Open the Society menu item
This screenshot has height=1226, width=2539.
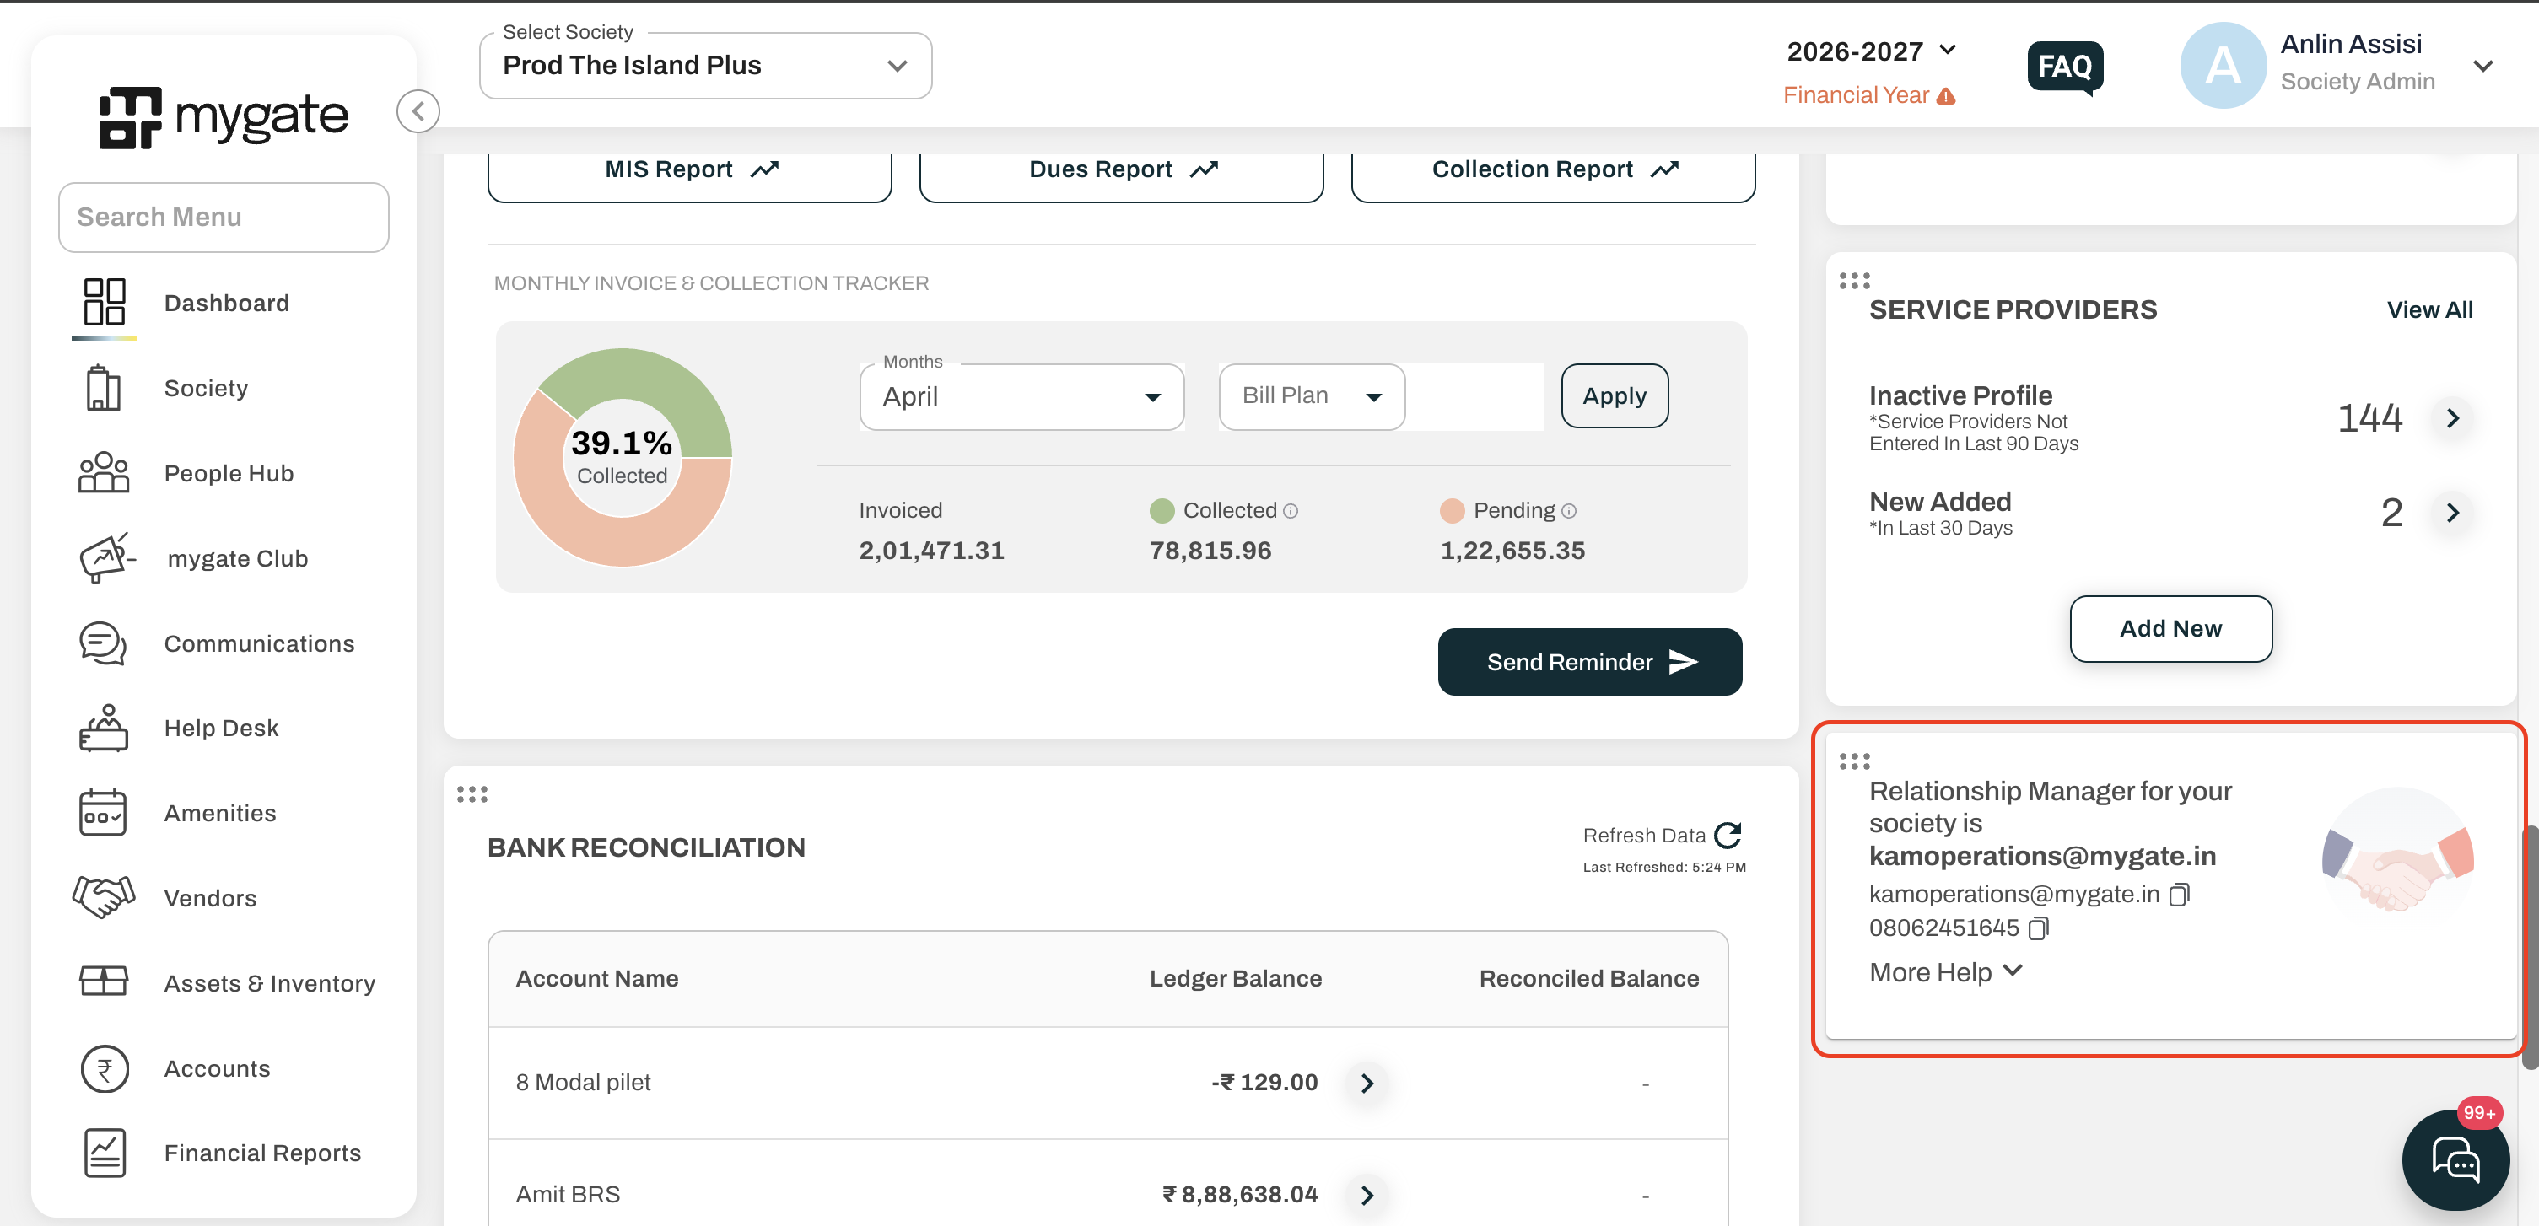(x=206, y=389)
